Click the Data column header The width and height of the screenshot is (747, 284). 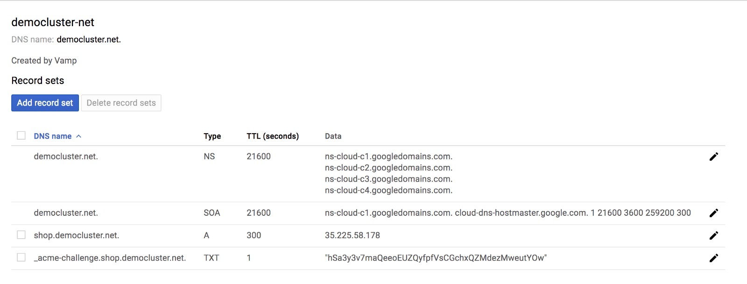click(333, 136)
